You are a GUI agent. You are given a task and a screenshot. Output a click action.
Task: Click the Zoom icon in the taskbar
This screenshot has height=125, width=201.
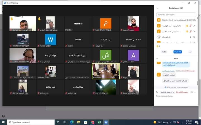[106, 122]
